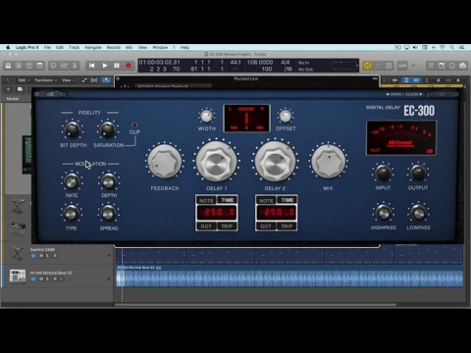This screenshot has height=353, width=471.
Task: Pause playback
Action: [117, 66]
